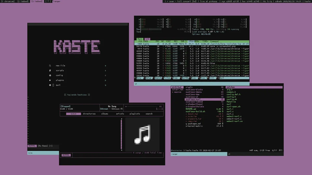Open the scripts entry in the launcher
The height and width of the screenshot is (175, 312).
[x=60, y=70]
